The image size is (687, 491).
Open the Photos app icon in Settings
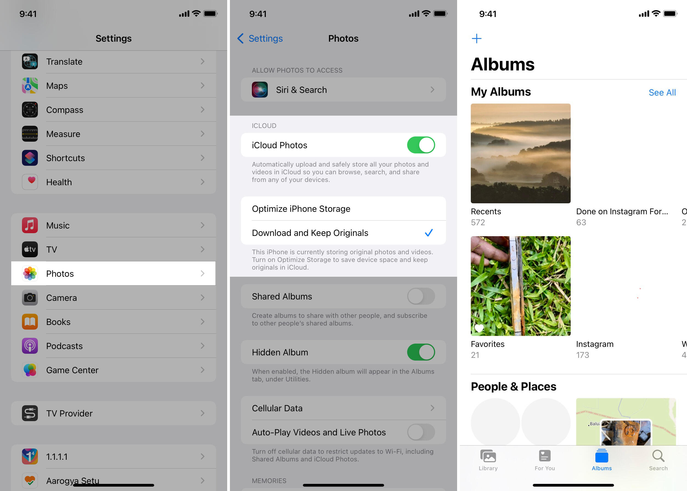(29, 273)
